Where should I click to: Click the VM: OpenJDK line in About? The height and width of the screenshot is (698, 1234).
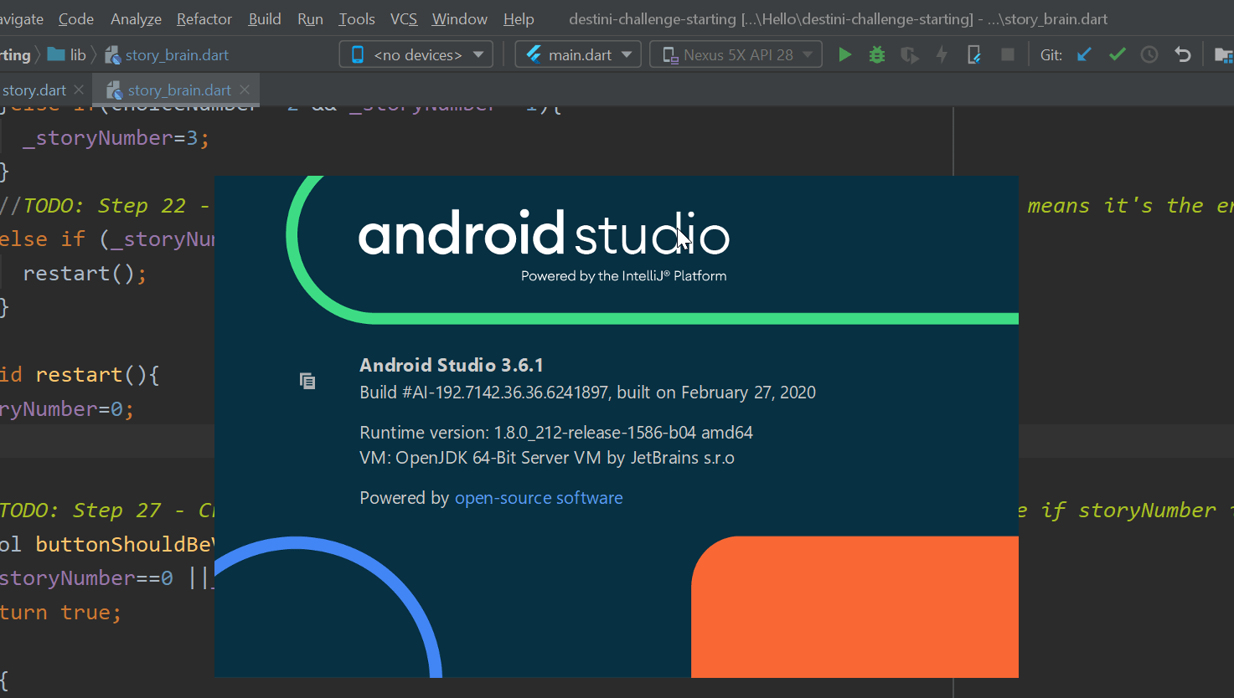click(x=547, y=458)
